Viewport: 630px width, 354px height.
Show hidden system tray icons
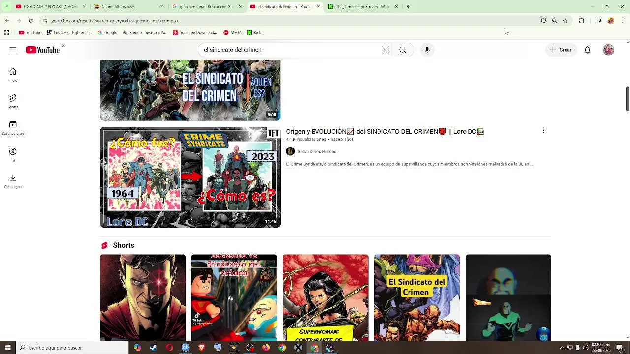[x=562, y=348]
